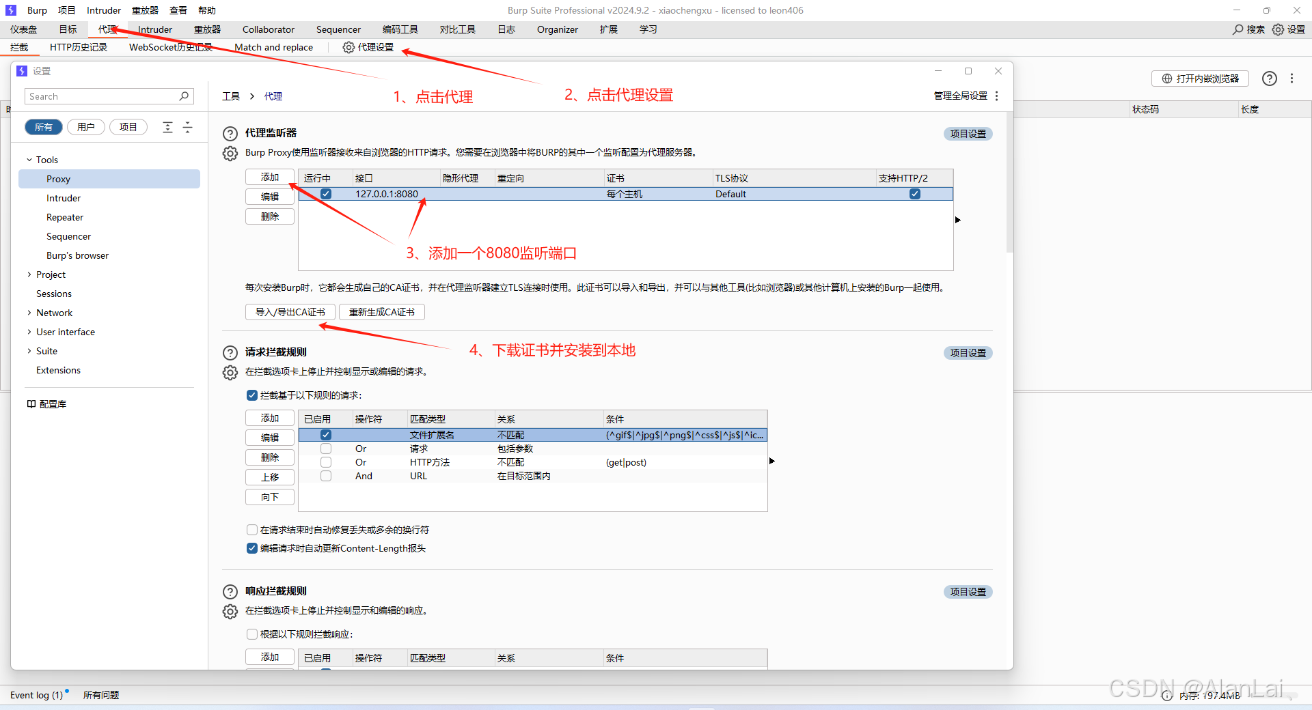Enable 在请求结束时自动修复换行符 checkbox
Viewport: 1312px width, 710px height.
coord(252,530)
